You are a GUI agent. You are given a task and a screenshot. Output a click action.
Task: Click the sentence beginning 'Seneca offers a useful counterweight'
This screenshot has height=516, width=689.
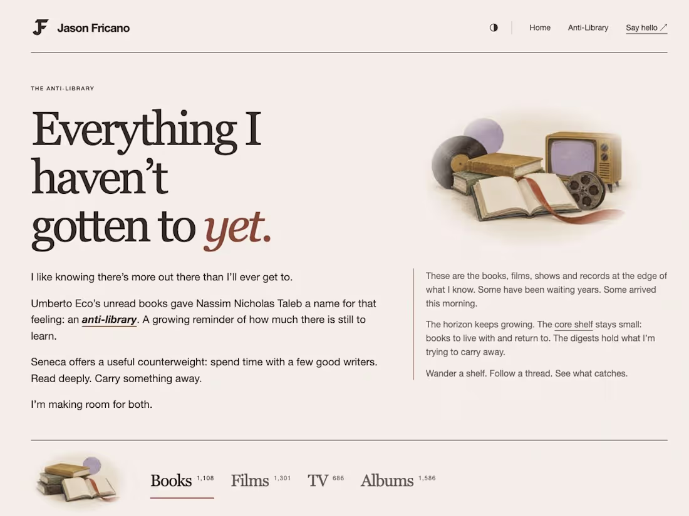204,370
